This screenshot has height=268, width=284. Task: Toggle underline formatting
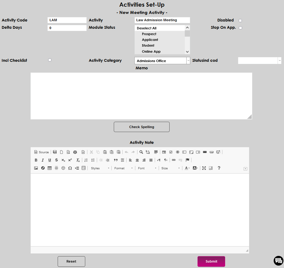[50, 160]
